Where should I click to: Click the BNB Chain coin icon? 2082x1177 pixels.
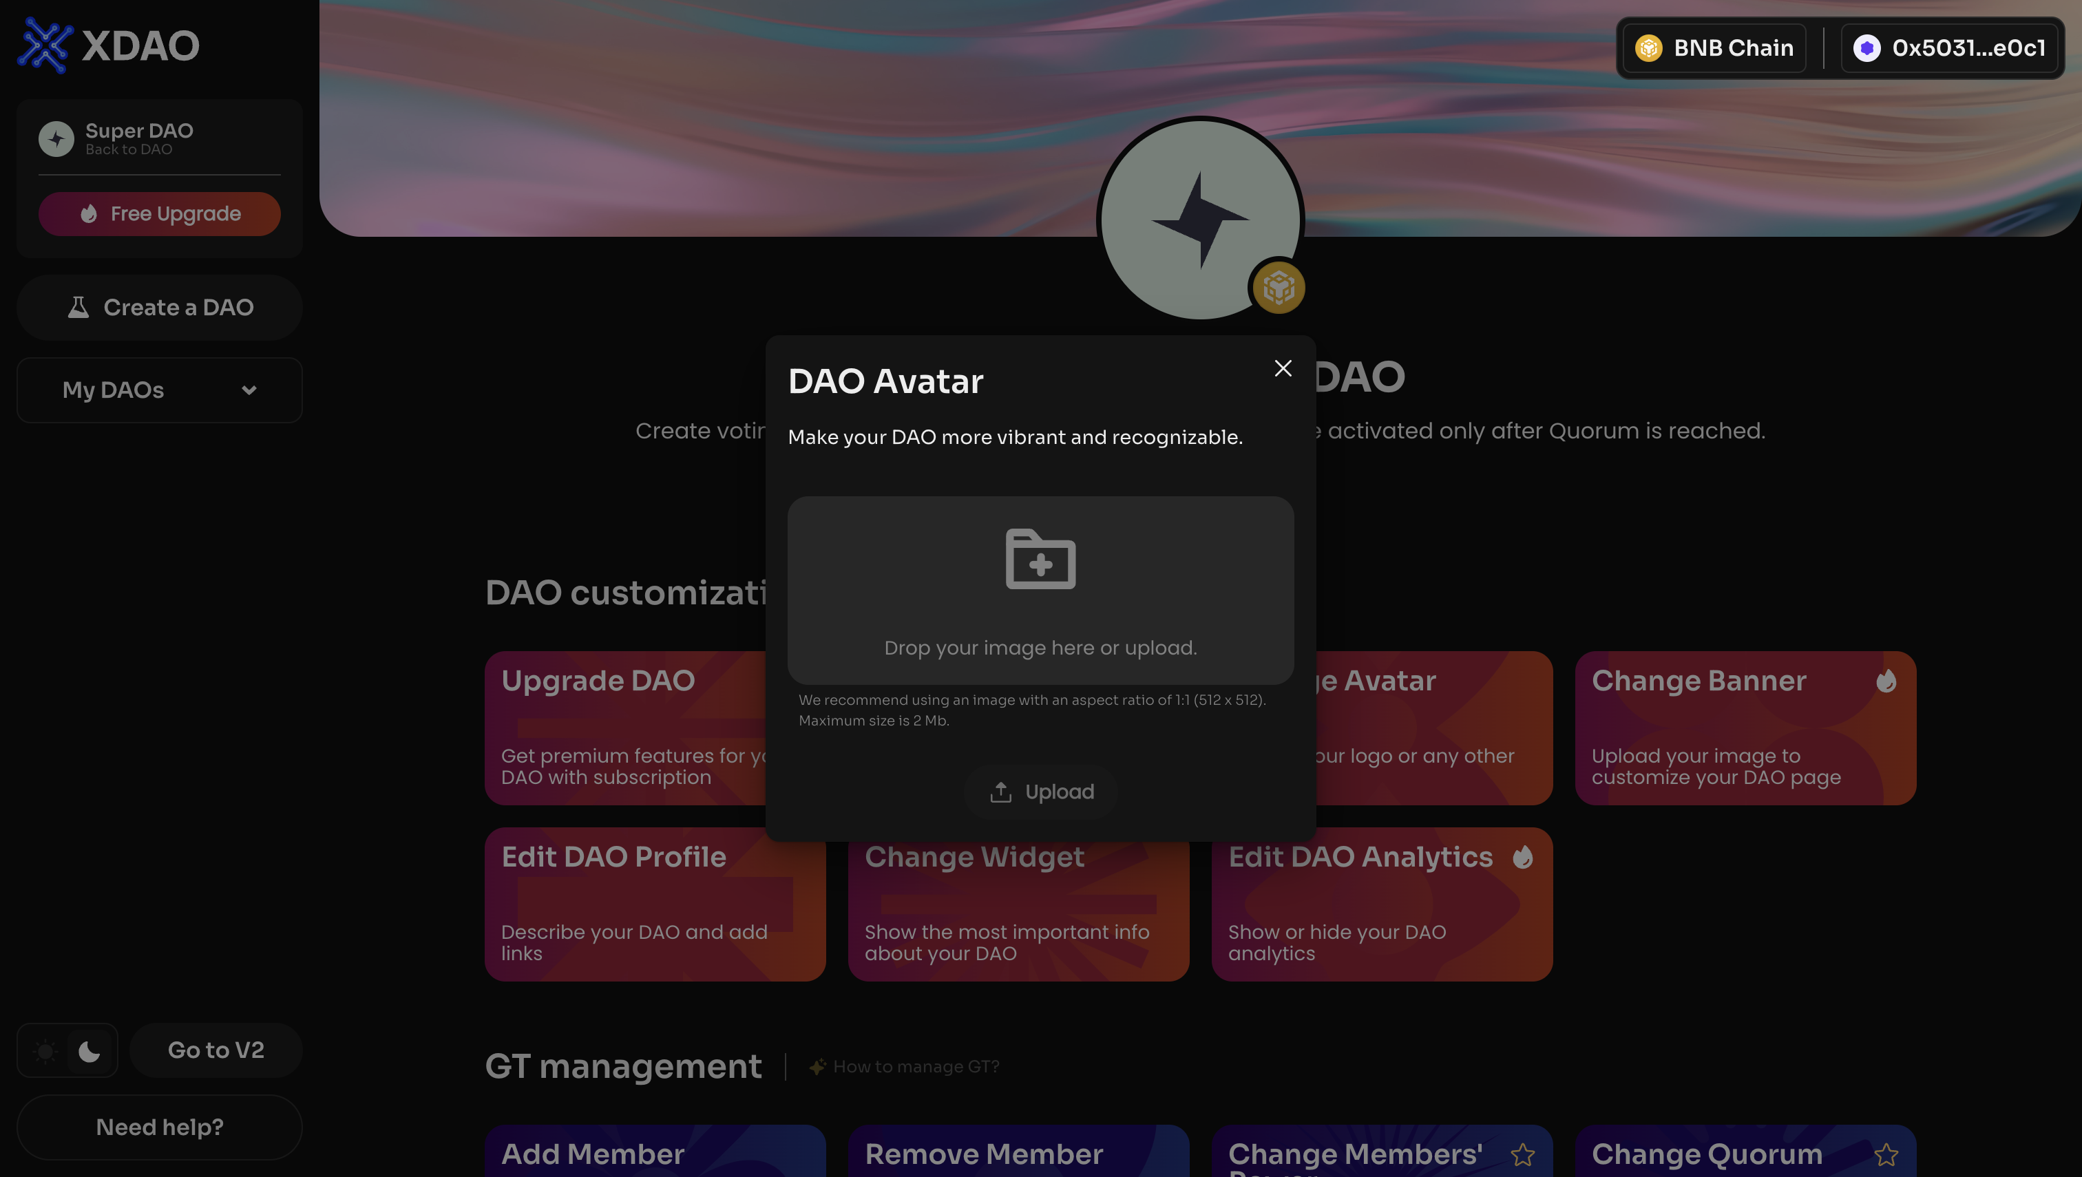click(1649, 47)
